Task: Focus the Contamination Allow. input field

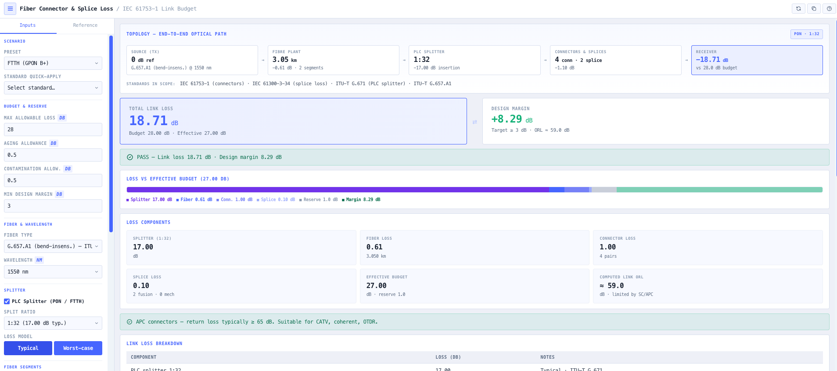Action: 53,180
